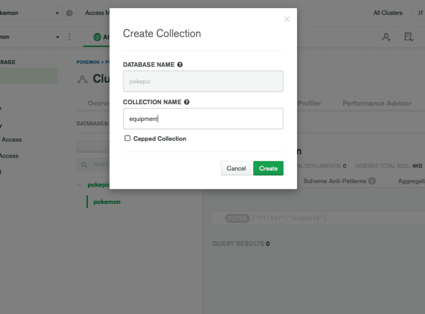Open the Schema Anti-Patterns tab
Image resolution: width=425 pixels, height=314 pixels.
point(340,181)
